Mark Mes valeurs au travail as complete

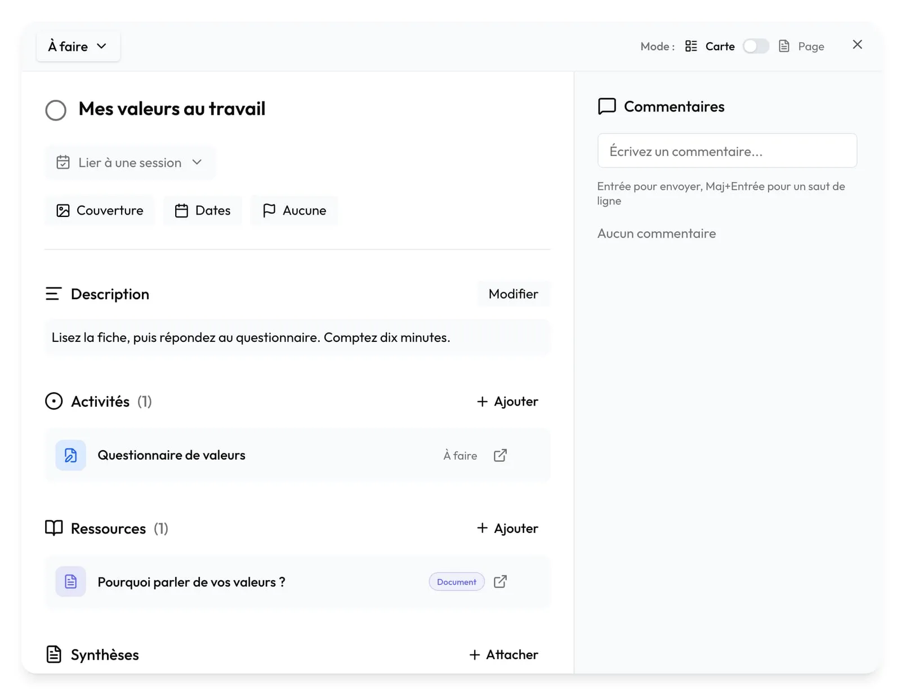[x=56, y=110]
